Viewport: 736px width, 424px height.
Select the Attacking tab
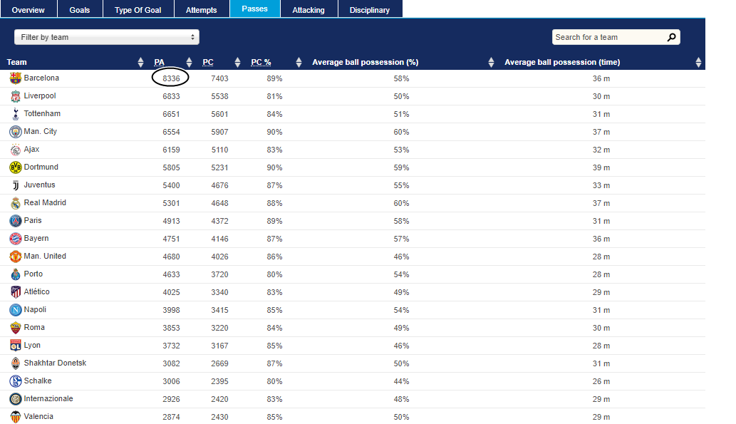click(x=309, y=10)
